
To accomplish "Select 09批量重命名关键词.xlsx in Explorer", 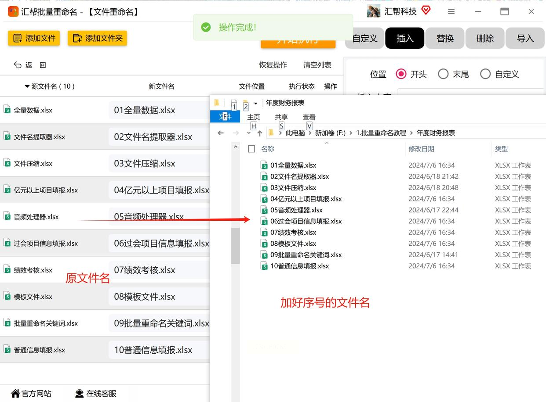I will click(306, 255).
